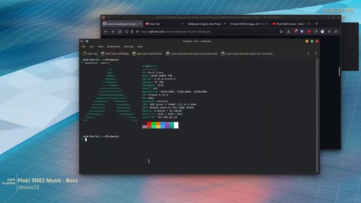Open the View menu in Konsole
Screen dimensions: 361x203
(100, 46)
